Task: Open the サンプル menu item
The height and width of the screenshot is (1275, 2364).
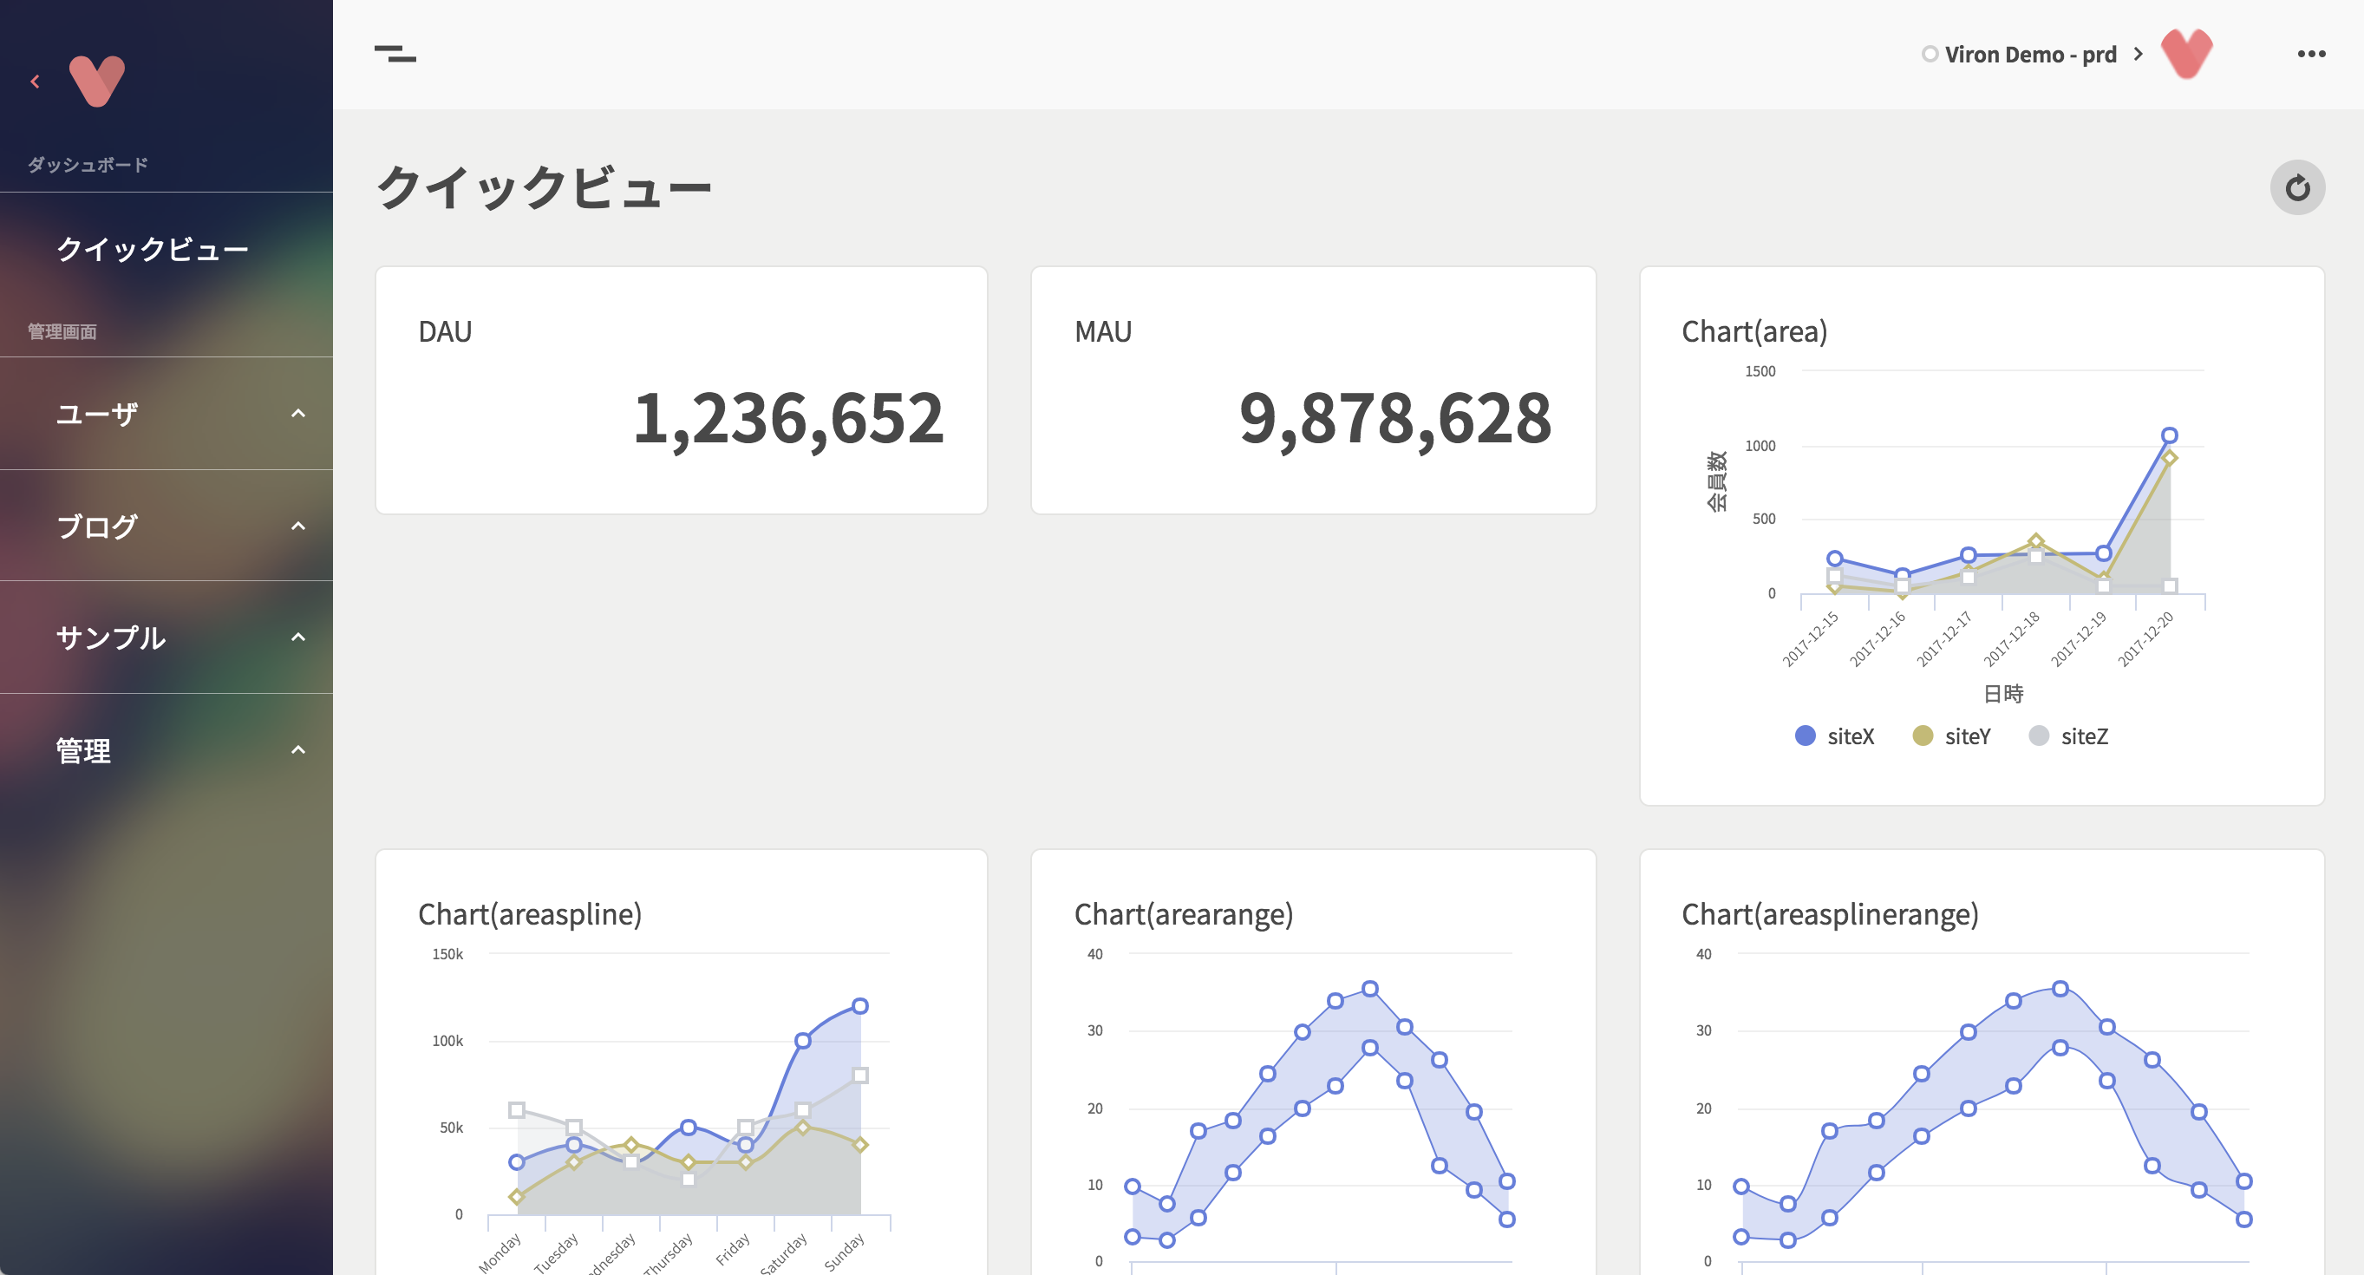Action: [110, 637]
